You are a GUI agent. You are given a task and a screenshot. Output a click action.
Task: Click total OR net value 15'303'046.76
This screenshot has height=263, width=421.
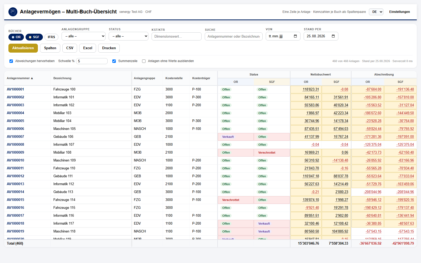click(308, 244)
